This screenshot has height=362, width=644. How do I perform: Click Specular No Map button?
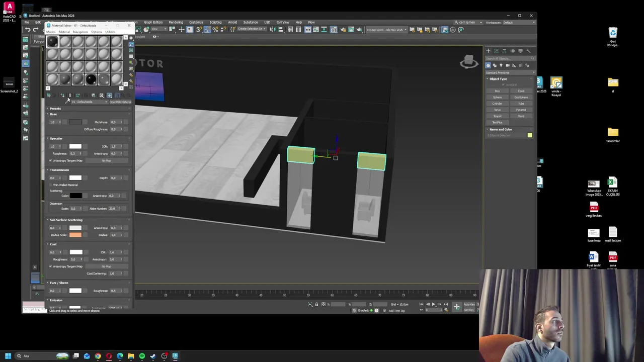pos(106,161)
